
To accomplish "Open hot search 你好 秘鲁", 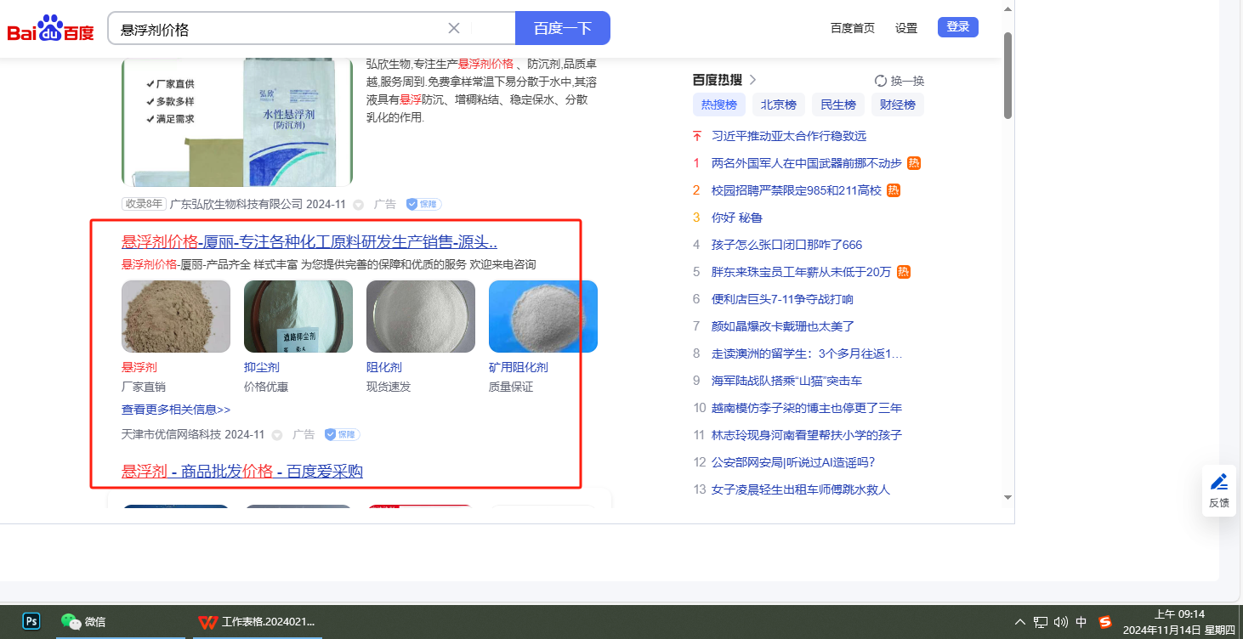I will (x=737, y=218).
